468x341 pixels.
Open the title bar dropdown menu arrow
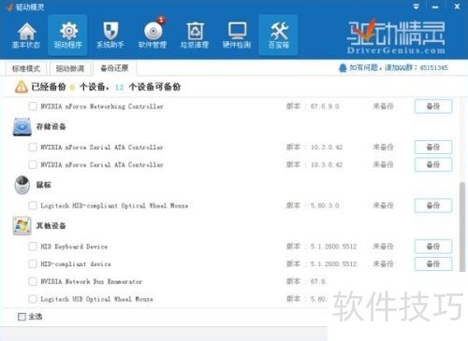point(417,7)
